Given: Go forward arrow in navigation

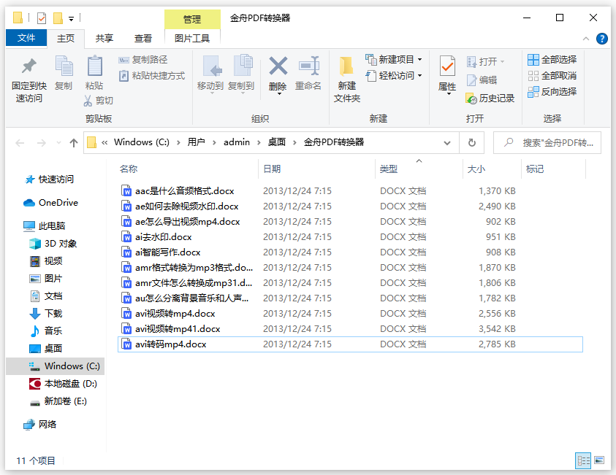Looking at the screenshot, I should point(41,143).
